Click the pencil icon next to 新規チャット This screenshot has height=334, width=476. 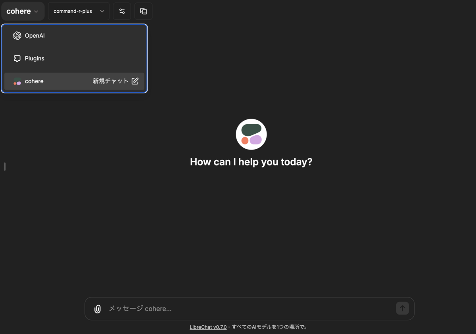135,81
